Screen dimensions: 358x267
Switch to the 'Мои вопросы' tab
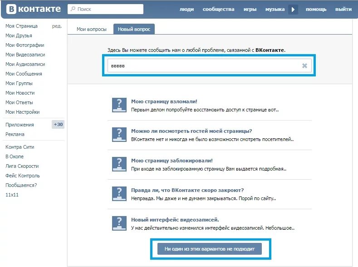click(x=92, y=29)
